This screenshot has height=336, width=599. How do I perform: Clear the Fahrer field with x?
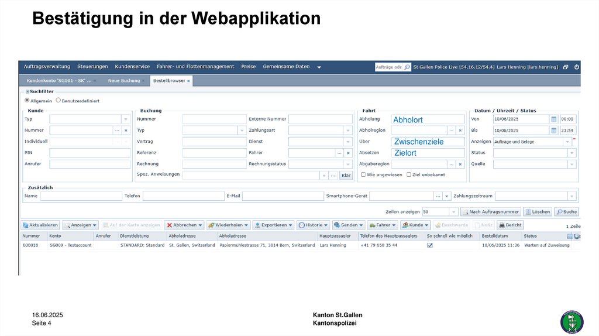[348, 153]
